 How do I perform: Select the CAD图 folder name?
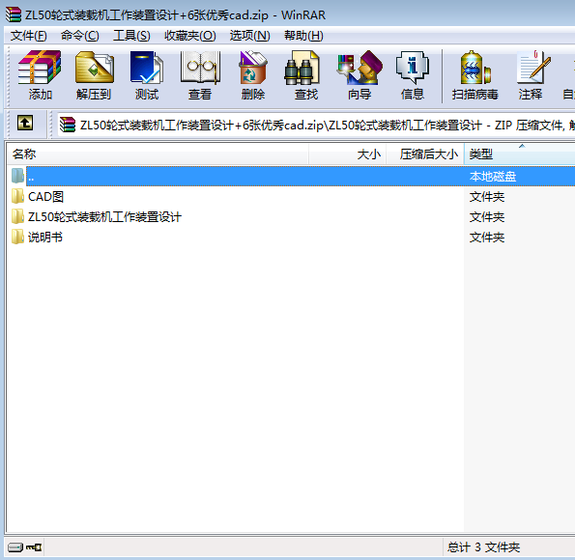[x=45, y=197]
